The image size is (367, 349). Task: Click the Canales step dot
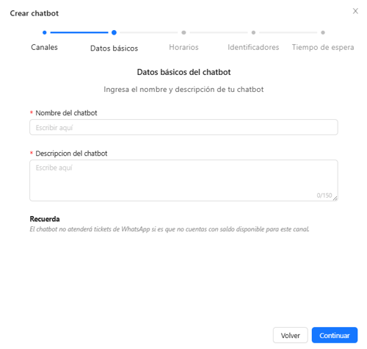[44, 32]
